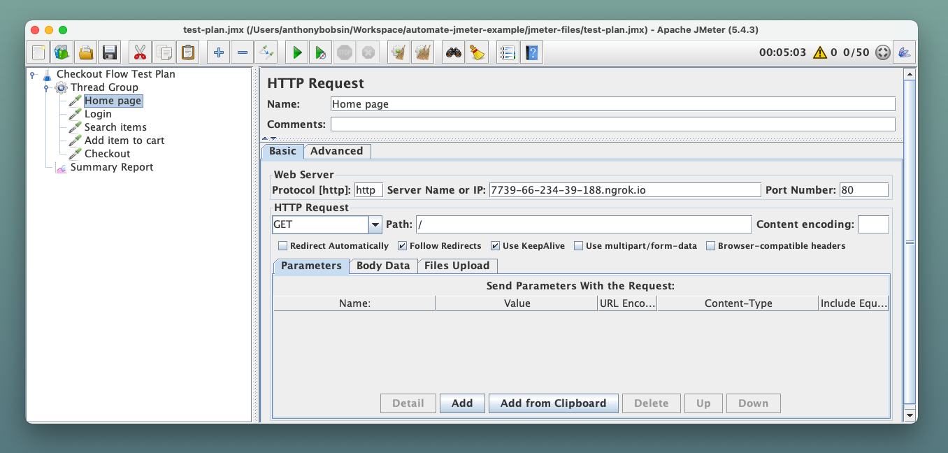
Task: Select the Checkout sampler in the tree
Action: coord(107,153)
